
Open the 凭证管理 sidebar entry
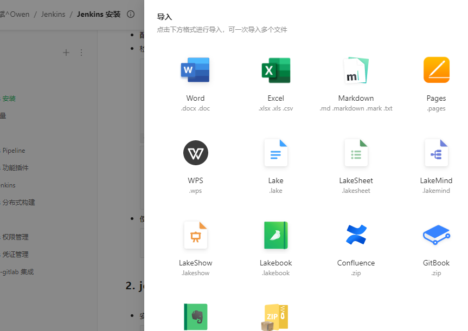(x=14, y=255)
